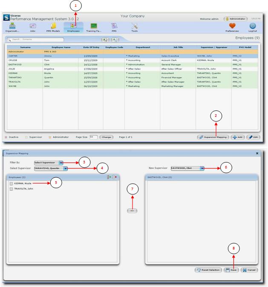Open the Tools icon
Viewport: 268px width, 287px height.
[135, 26]
